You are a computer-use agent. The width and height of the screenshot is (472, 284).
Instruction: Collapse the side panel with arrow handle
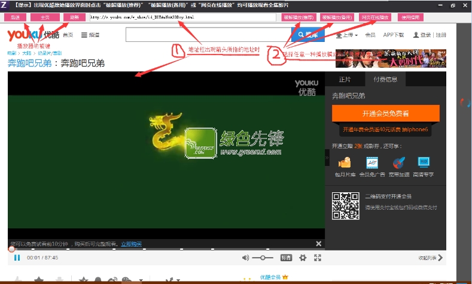327,158
